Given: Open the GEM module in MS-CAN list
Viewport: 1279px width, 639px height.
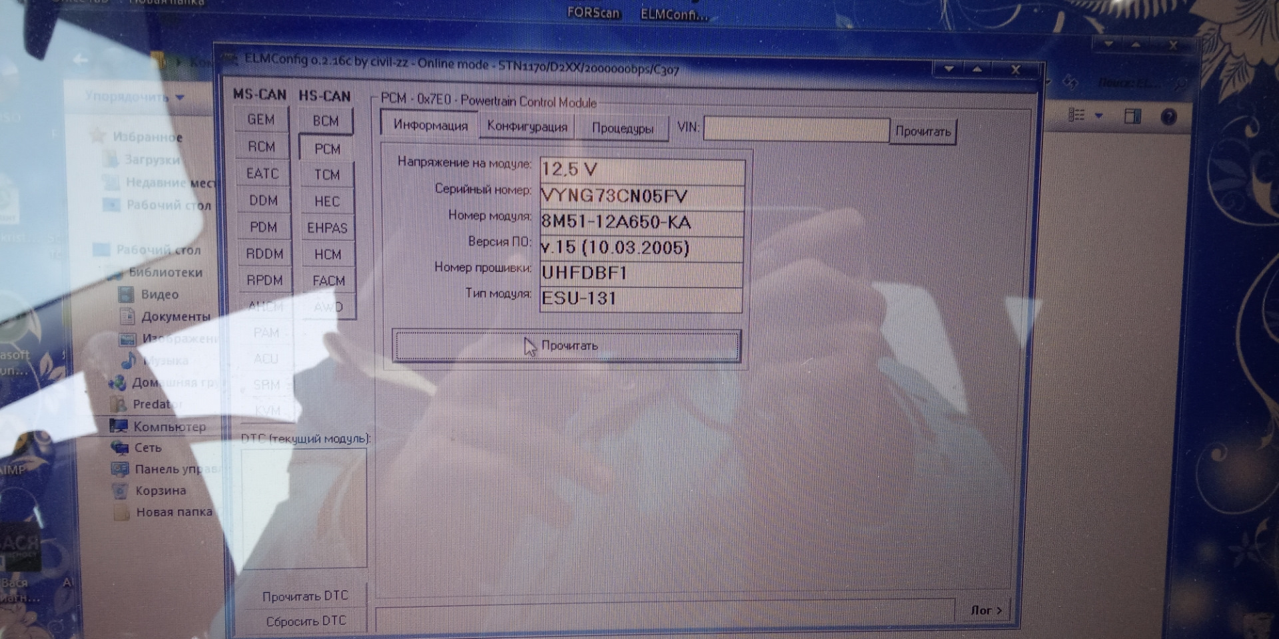Looking at the screenshot, I should 261,120.
